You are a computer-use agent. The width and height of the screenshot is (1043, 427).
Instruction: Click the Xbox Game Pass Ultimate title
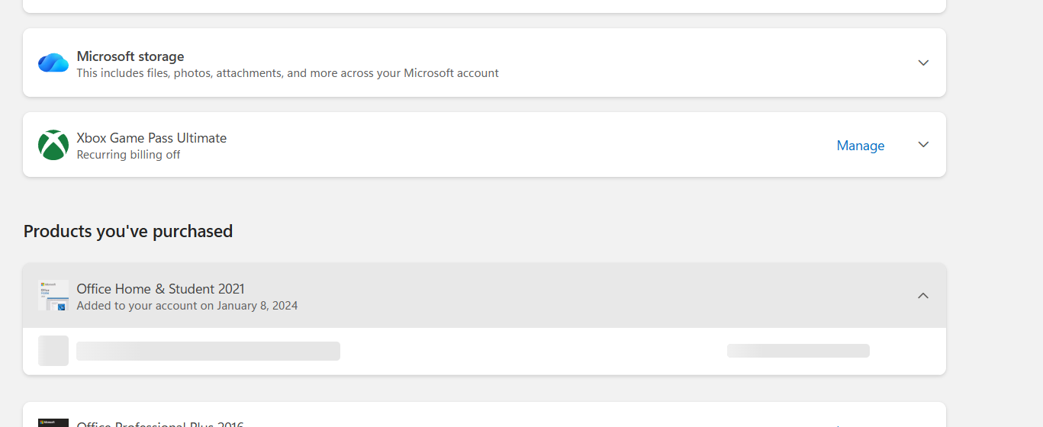[x=152, y=138]
